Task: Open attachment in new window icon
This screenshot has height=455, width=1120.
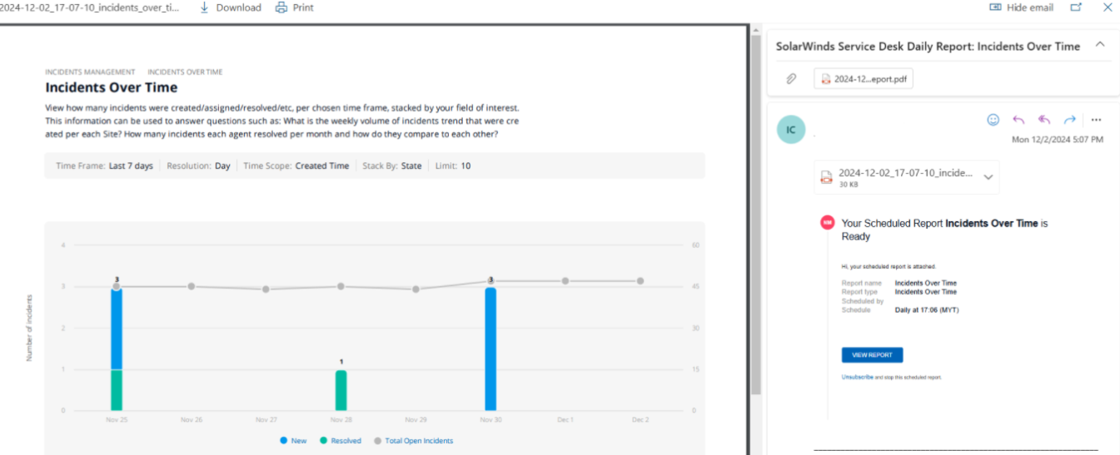Action: (x=1076, y=7)
